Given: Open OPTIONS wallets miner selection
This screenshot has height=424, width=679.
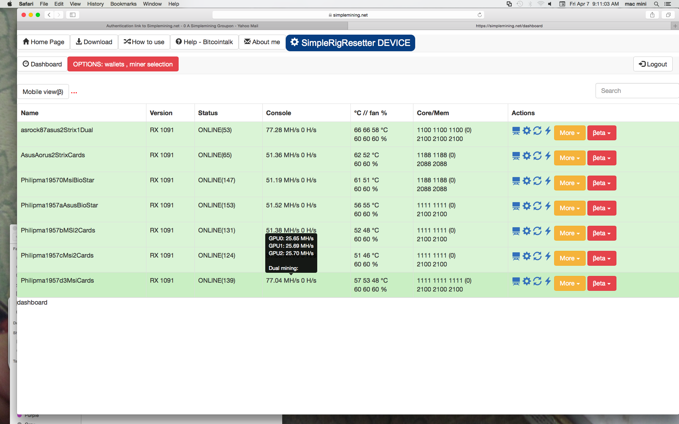Looking at the screenshot, I should point(123,64).
